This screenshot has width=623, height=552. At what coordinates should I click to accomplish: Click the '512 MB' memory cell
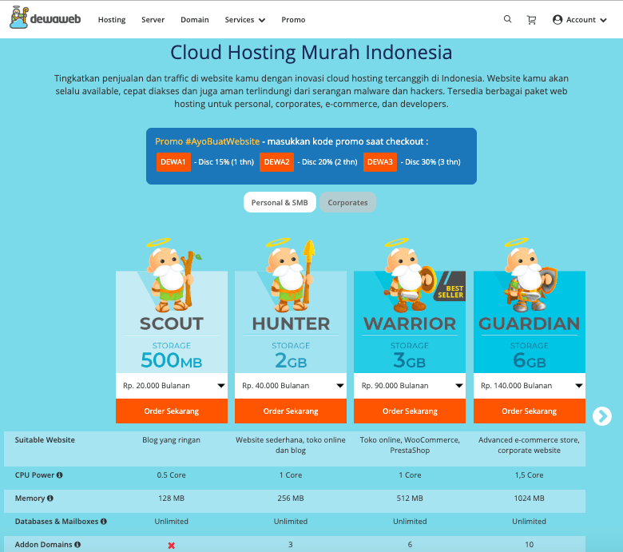[410, 498]
